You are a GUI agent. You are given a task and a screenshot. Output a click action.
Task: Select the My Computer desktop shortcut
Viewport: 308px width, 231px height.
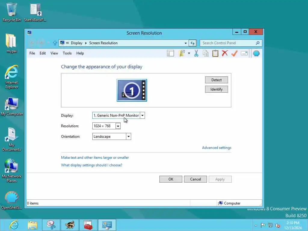click(12, 106)
